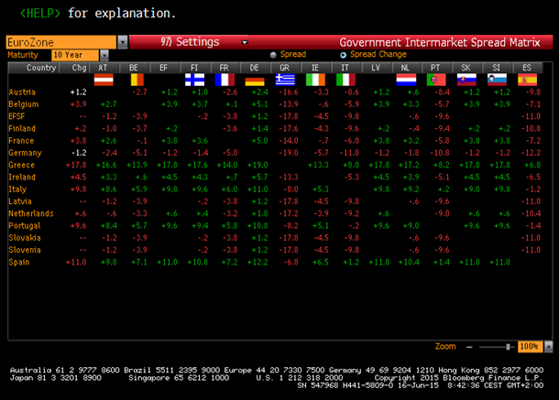559x400 pixels.
Task: Click the Belgium flag column header
Action: [x=135, y=81]
